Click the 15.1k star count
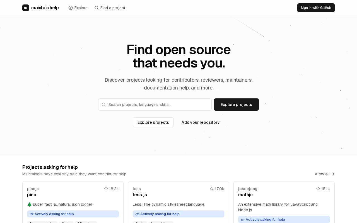This screenshot has width=357, height=223. point(325,189)
